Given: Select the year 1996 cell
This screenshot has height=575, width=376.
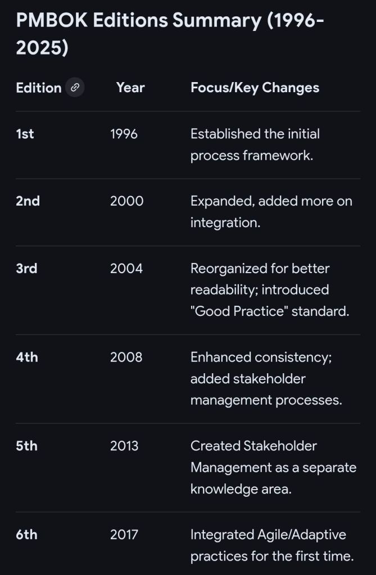Looking at the screenshot, I should tap(124, 134).
